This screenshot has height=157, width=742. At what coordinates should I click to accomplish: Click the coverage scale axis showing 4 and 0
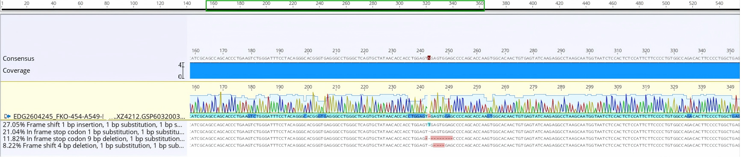181,71
